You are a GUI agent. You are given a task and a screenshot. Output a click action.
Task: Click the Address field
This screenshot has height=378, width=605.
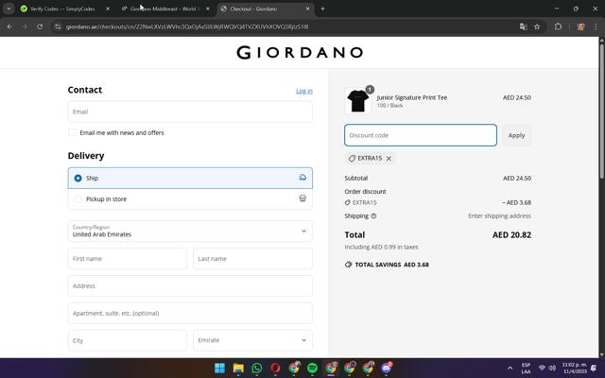pyautogui.click(x=190, y=285)
